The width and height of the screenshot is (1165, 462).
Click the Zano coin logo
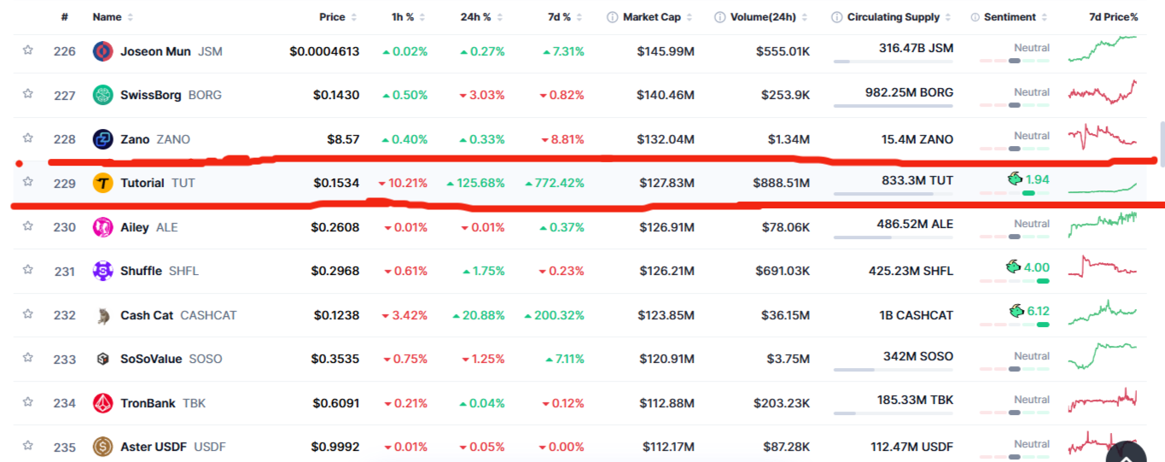coord(102,139)
